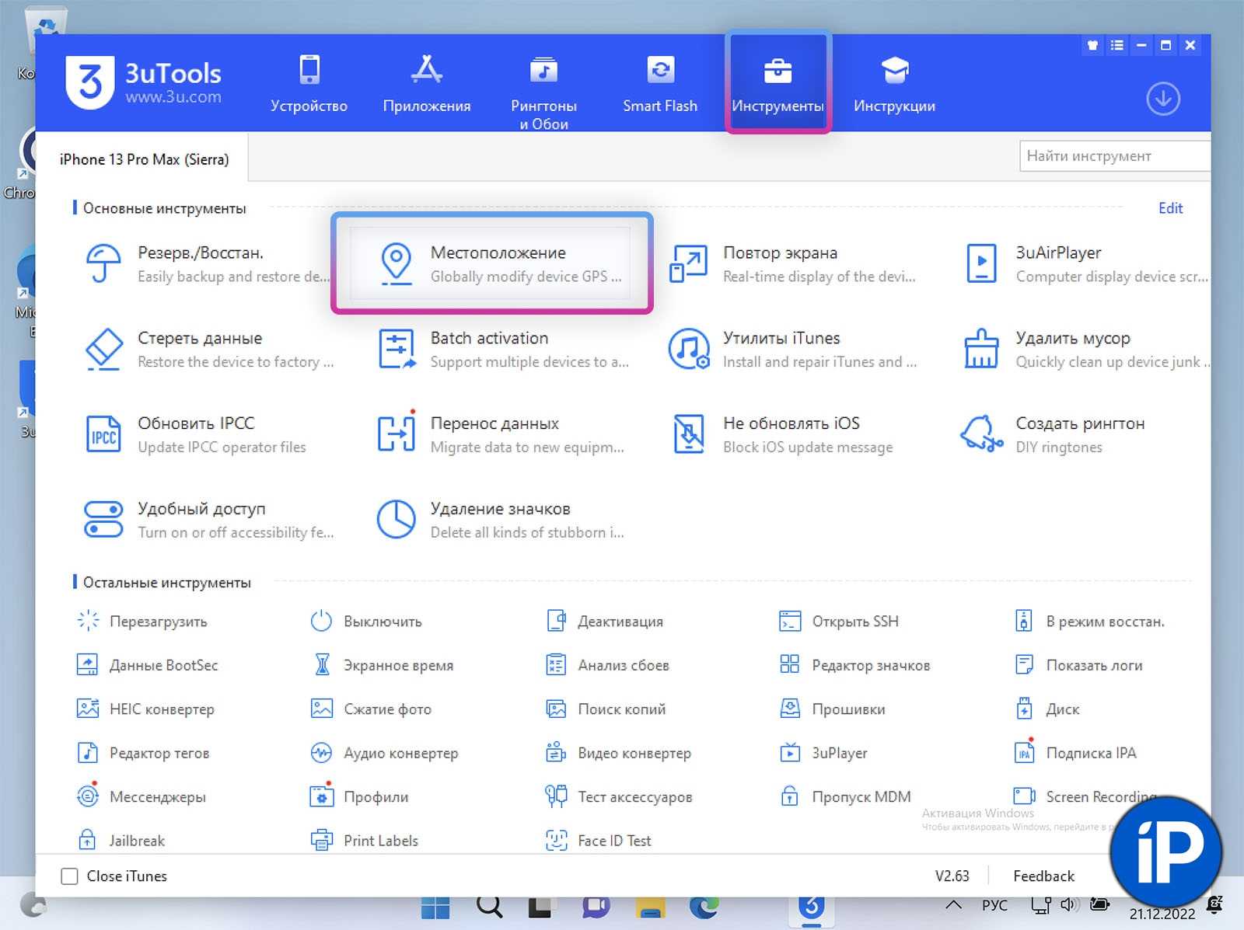Open Деактивация tool
This screenshot has width=1244, height=930.
pyautogui.click(x=604, y=621)
